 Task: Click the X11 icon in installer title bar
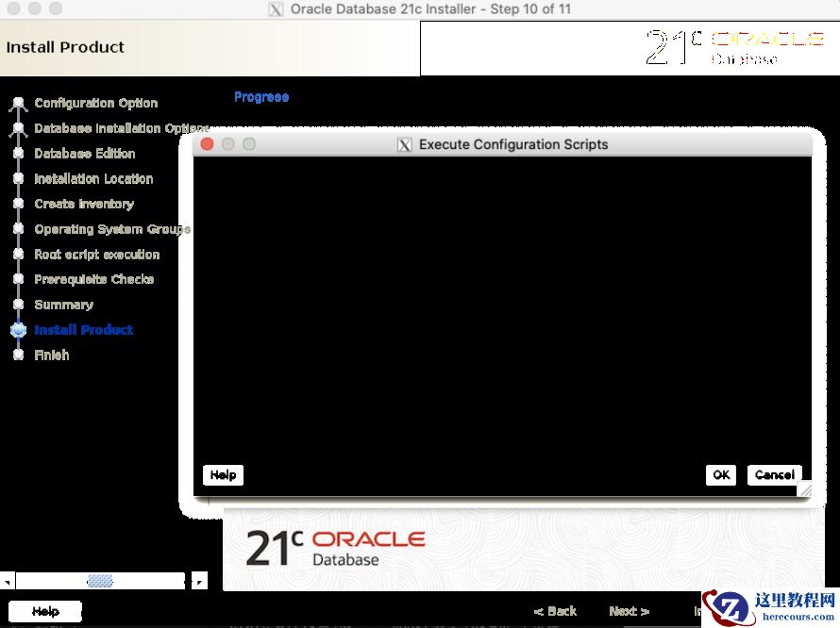pos(276,9)
